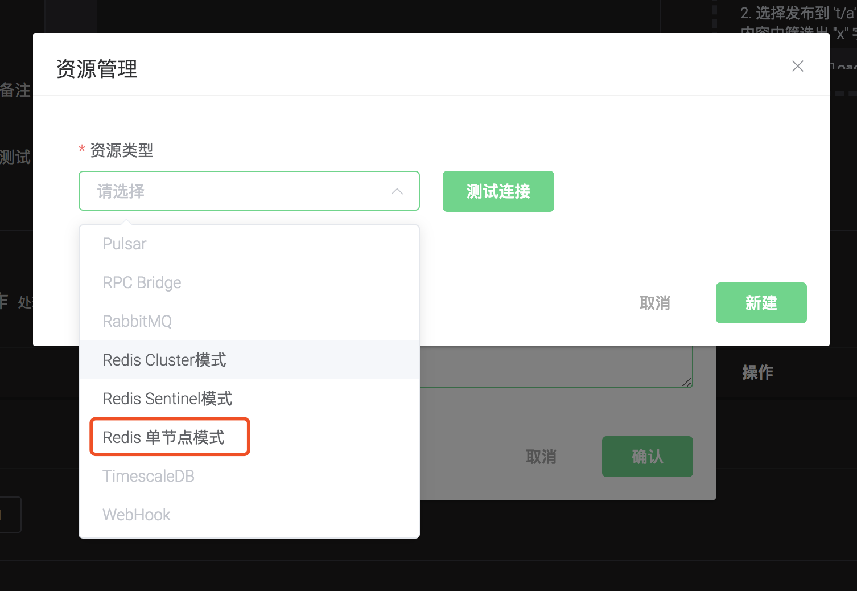Click the 请选择 resource type field
This screenshot has height=591, width=857.
tap(239, 191)
